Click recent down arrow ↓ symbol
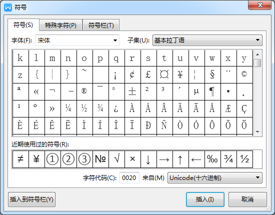This screenshot has height=215, width=275. (148, 159)
